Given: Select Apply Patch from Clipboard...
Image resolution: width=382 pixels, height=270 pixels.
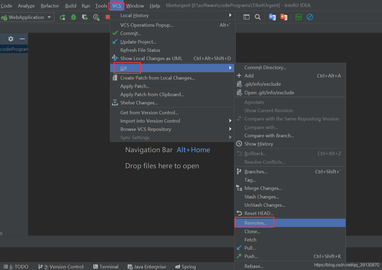Looking at the screenshot, I should coord(173,94).
